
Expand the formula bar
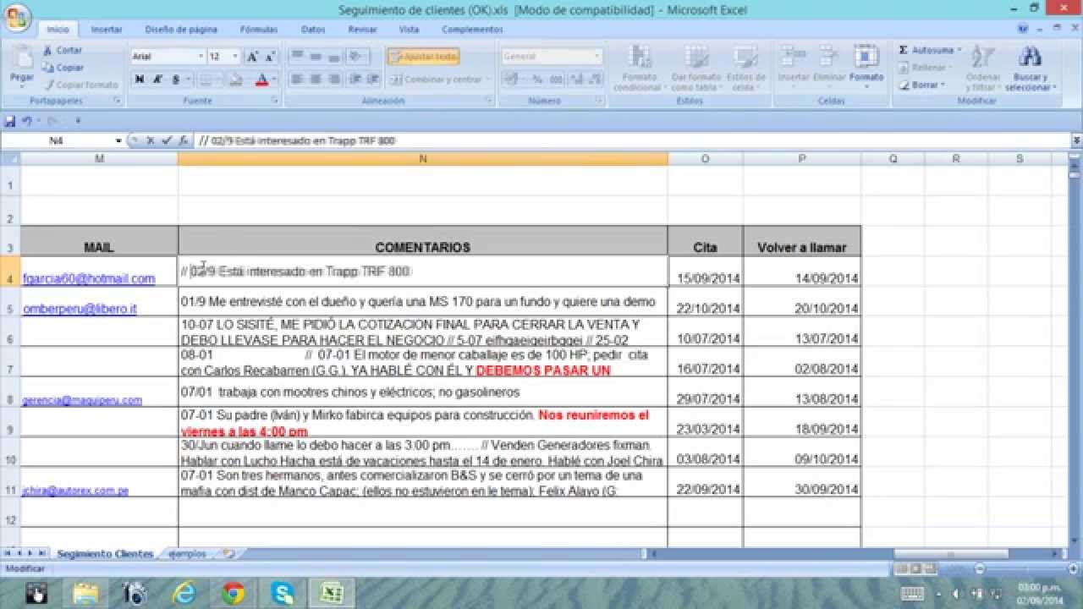[1076, 140]
